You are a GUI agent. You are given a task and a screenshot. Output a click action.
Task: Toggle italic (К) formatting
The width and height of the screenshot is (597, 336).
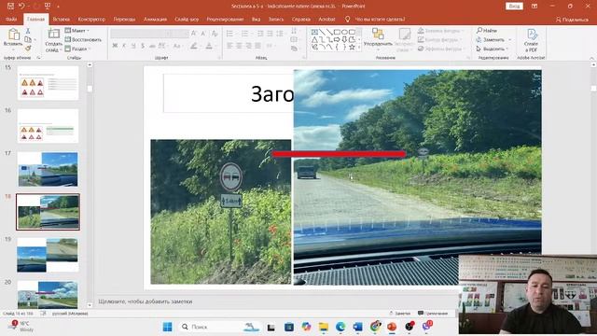click(124, 46)
